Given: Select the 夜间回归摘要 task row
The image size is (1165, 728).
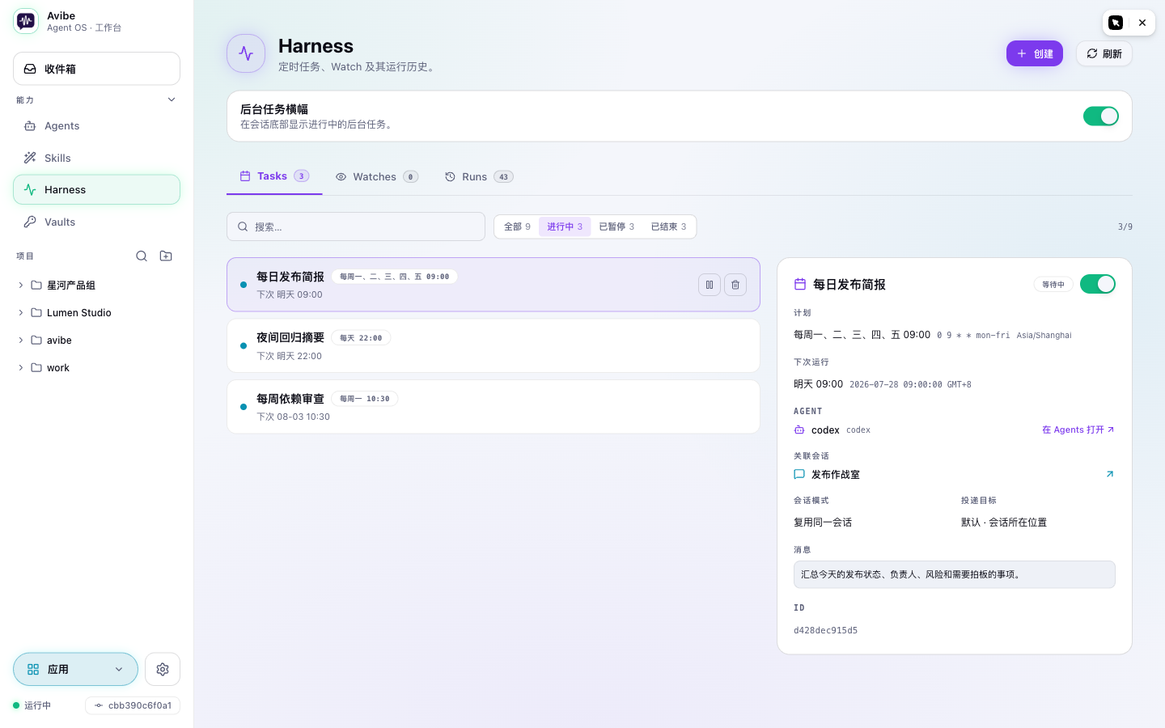Looking at the screenshot, I should (494, 345).
